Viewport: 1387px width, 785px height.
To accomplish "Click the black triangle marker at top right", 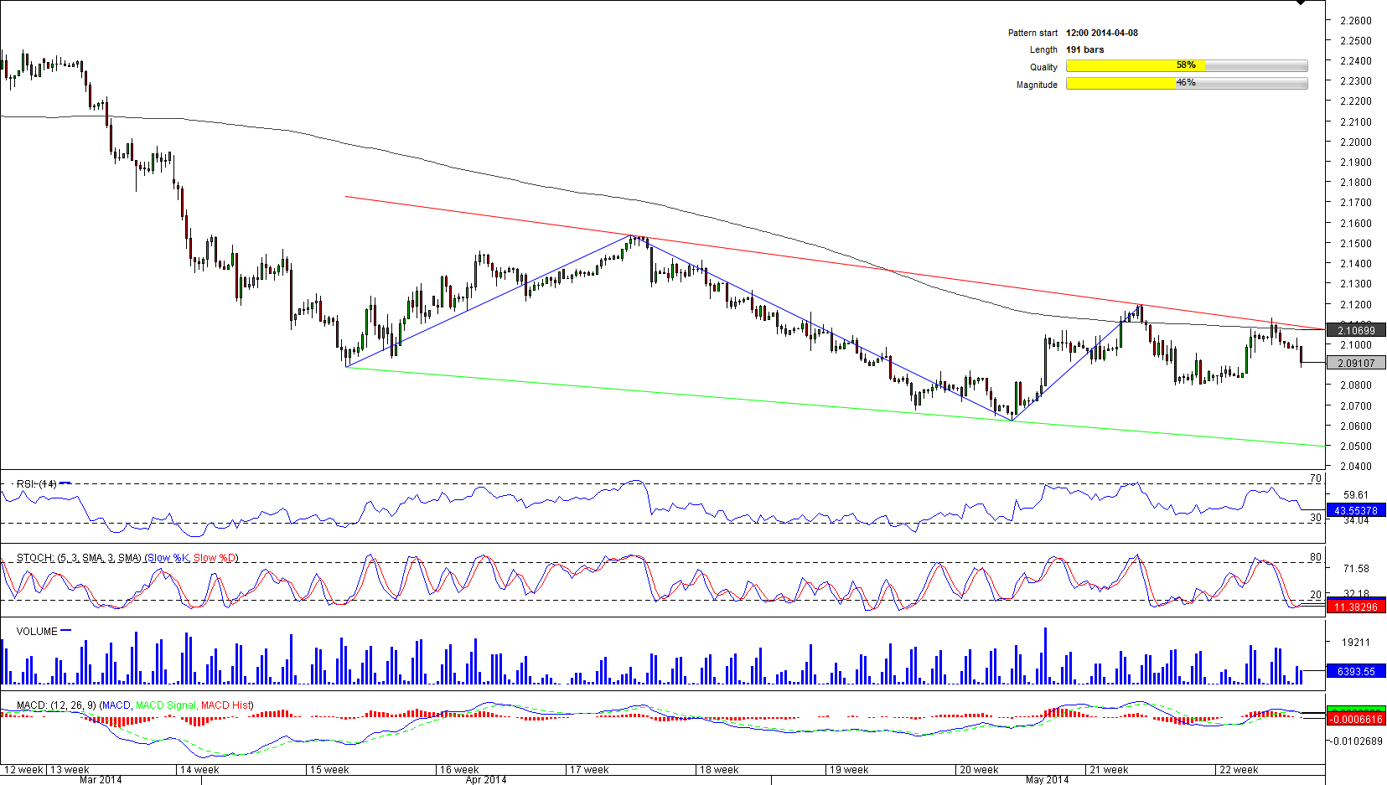I will coord(1300,3).
